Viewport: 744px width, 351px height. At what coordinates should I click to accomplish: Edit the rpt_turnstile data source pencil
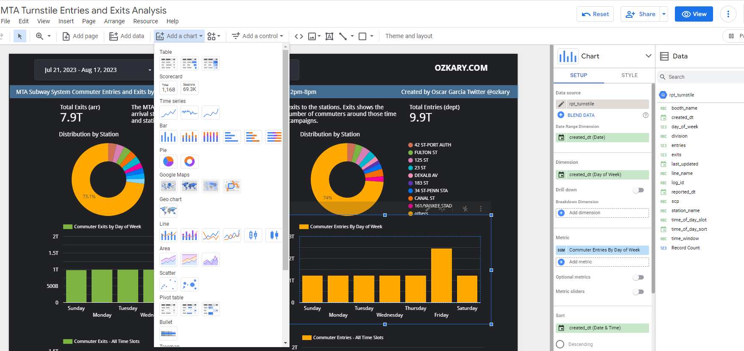coord(561,104)
